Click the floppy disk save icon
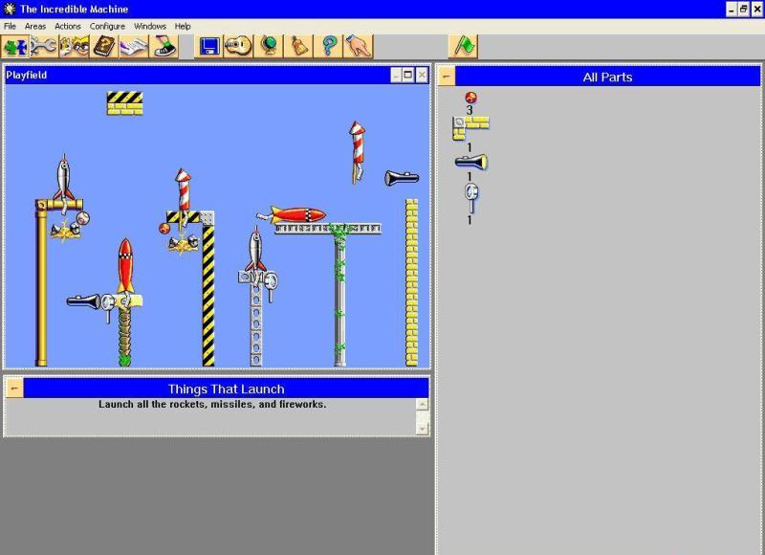This screenshot has height=555, width=765. pyautogui.click(x=209, y=46)
